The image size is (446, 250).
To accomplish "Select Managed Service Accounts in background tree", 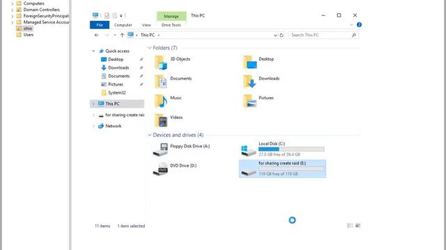I will (x=46, y=22).
